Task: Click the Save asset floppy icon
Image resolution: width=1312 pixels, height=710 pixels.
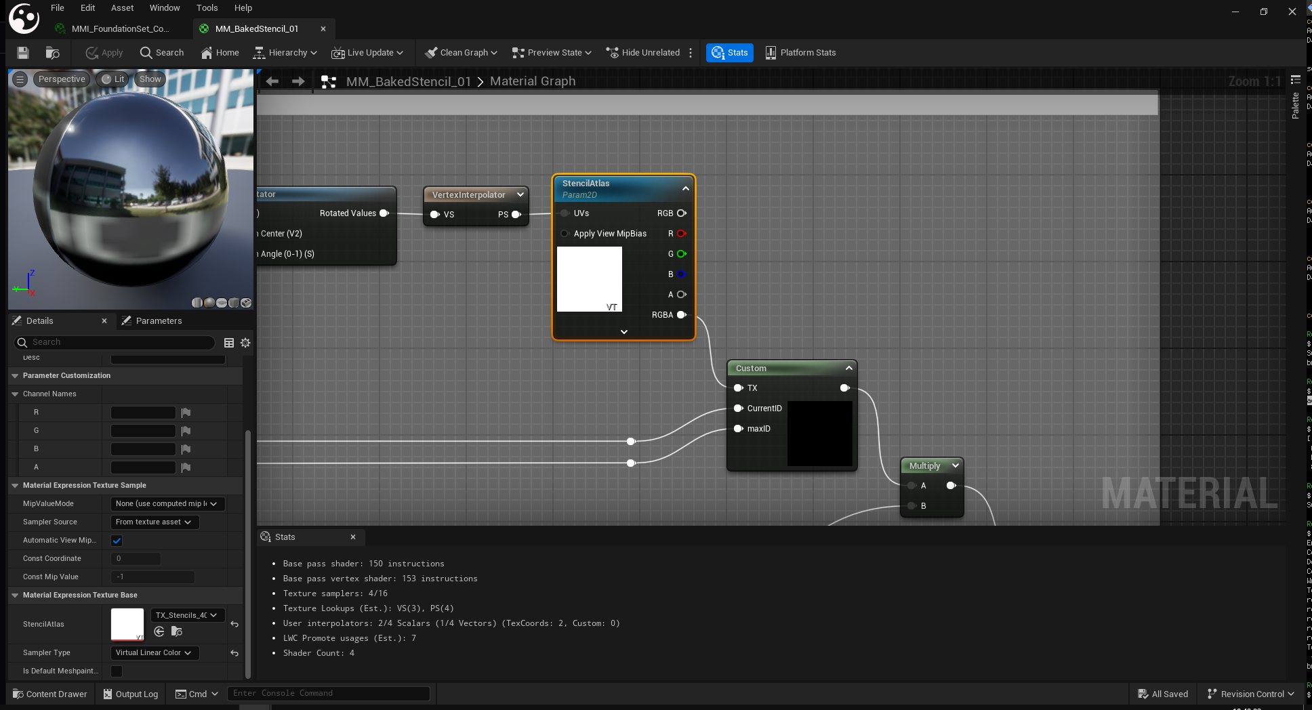Action: click(23, 53)
